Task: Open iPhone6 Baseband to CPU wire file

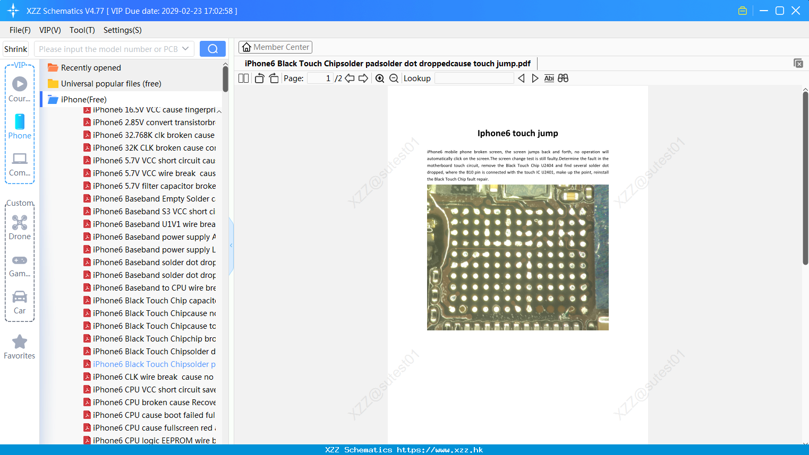Action: [149, 288]
